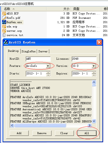Click the All button
The height and width of the screenshot is (143, 108).
click(87, 133)
